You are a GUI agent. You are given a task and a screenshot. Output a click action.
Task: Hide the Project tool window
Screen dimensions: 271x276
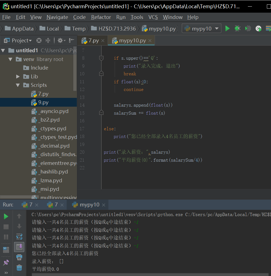71,41
